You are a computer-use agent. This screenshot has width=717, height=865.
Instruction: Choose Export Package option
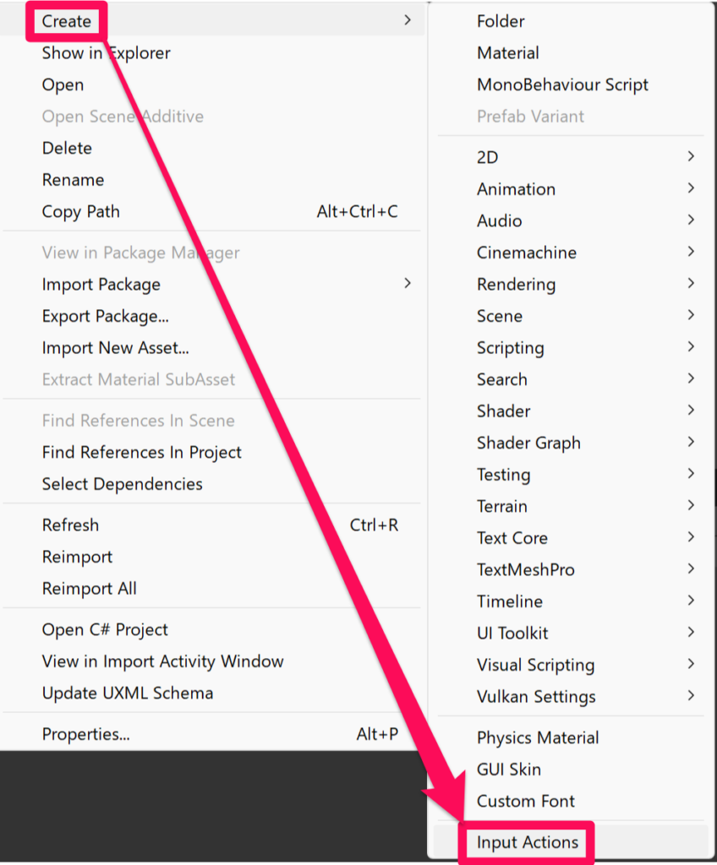click(x=105, y=316)
